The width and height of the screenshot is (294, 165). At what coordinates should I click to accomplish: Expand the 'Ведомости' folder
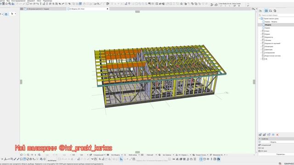pyautogui.click(x=261, y=37)
